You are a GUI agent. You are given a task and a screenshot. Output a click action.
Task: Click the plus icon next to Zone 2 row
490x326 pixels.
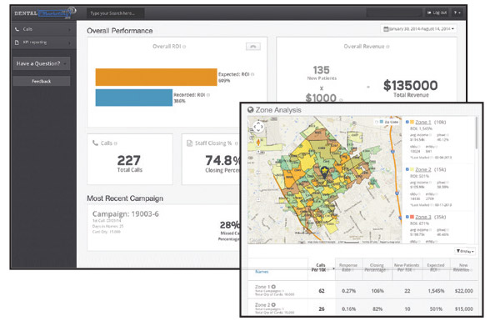(x=273, y=305)
